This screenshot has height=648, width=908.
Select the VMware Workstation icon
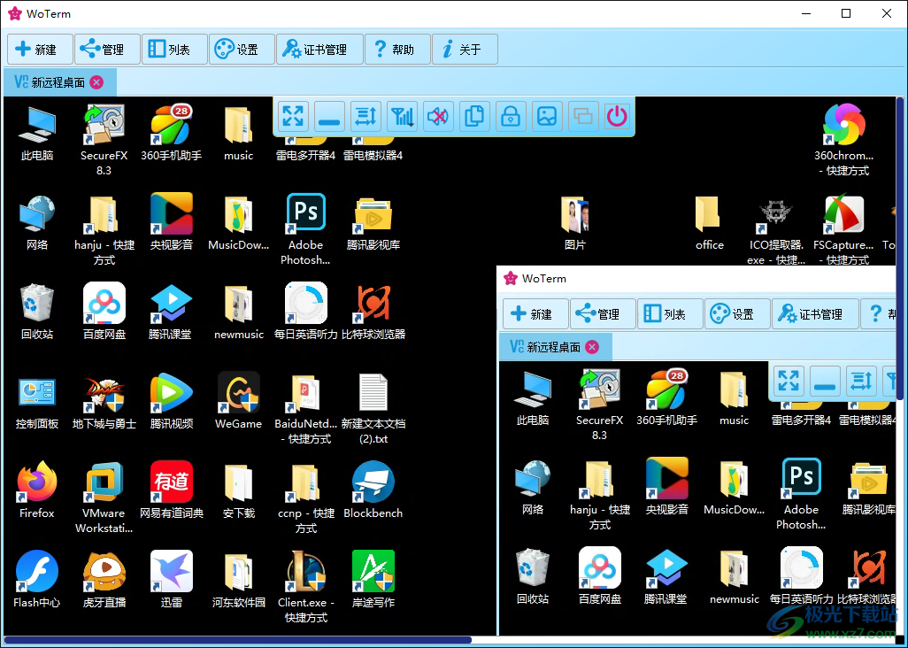click(104, 497)
